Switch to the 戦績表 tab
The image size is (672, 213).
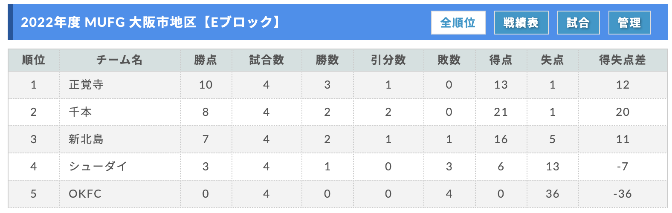click(x=521, y=23)
